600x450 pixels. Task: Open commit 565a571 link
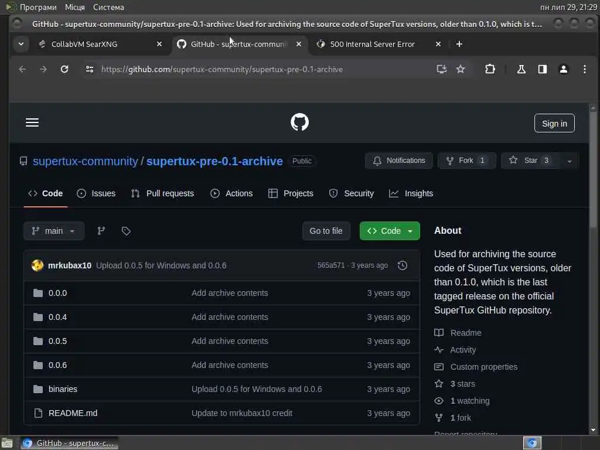(x=331, y=265)
